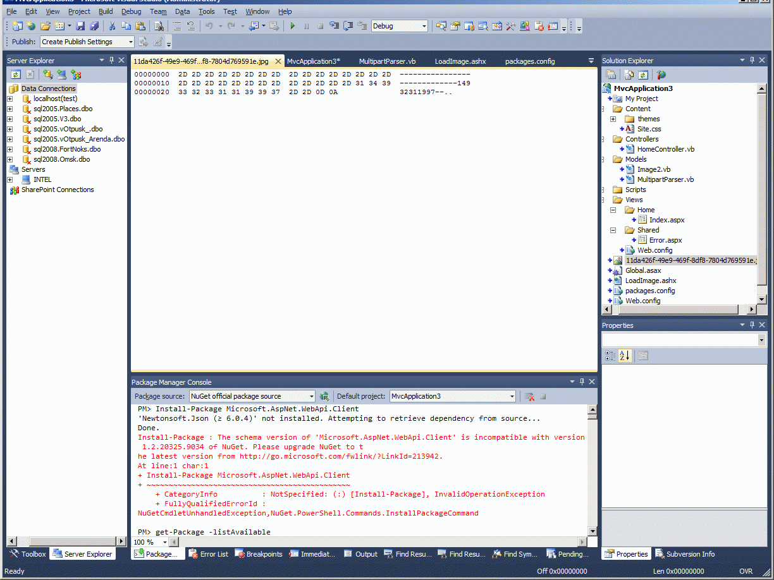This screenshot has height=580, width=774.
Task: Open the Subversion Info tab
Action: pos(685,554)
